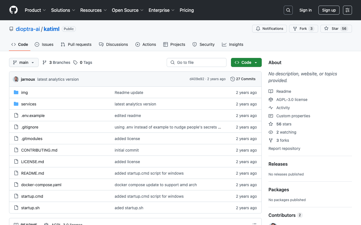Open commit message 'docker compose update to support amd arch'

(156, 185)
